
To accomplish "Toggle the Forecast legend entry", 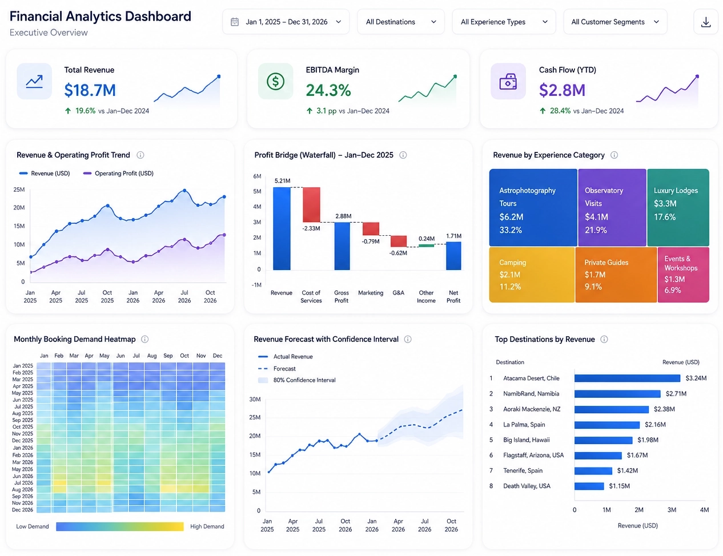I will click(x=277, y=369).
